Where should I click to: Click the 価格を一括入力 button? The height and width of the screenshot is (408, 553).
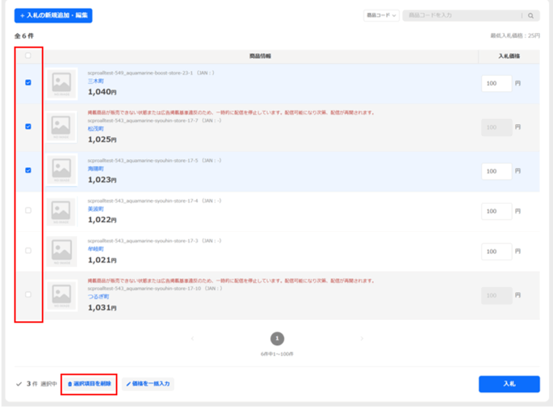(x=148, y=384)
